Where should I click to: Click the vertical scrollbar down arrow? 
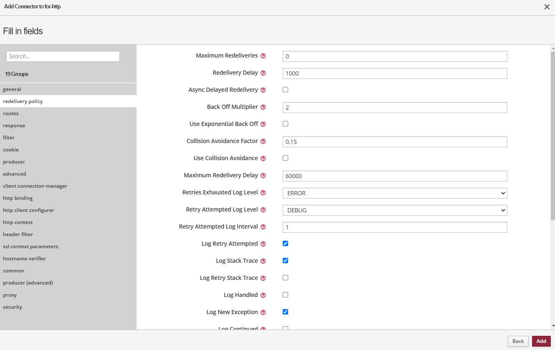pyautogui.click(x=553, y=326)
